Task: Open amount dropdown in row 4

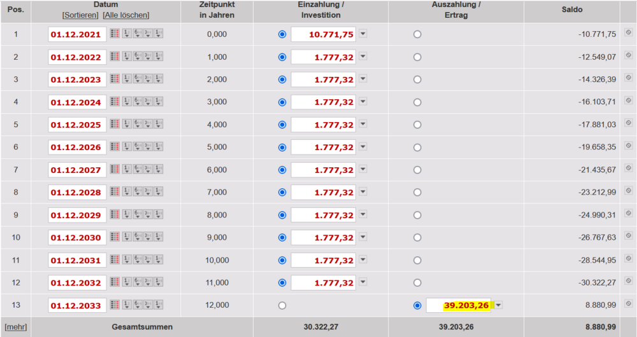Action: click(x=363, y=101)
